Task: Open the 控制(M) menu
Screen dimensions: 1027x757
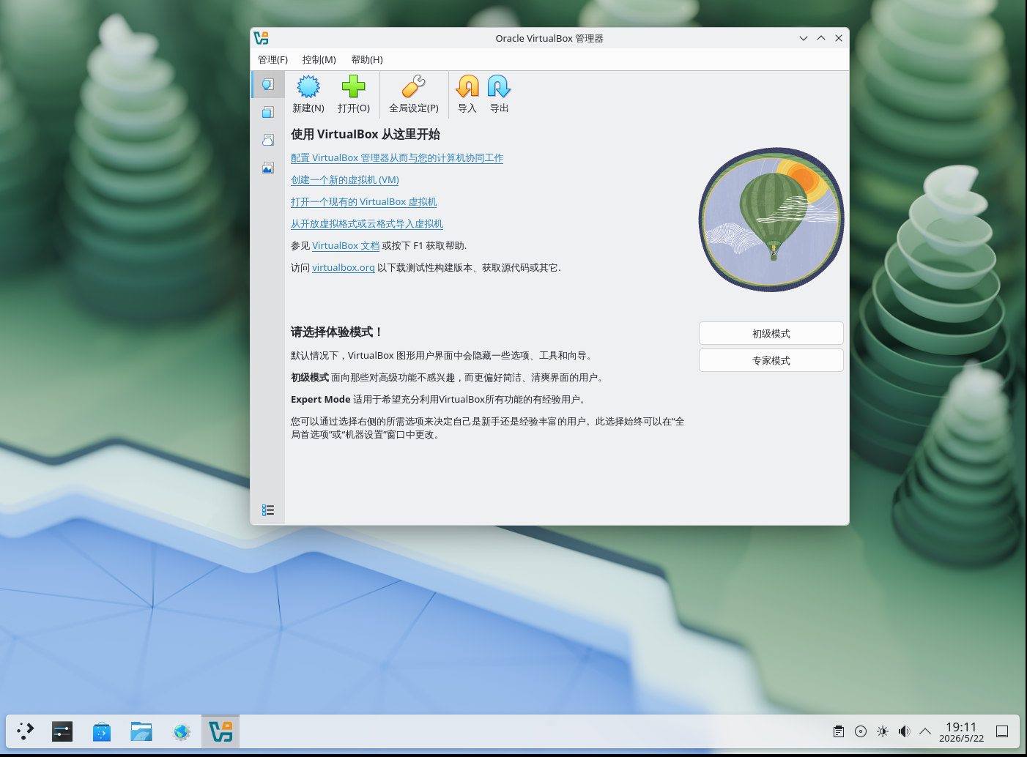Action: tap(319, 59)
